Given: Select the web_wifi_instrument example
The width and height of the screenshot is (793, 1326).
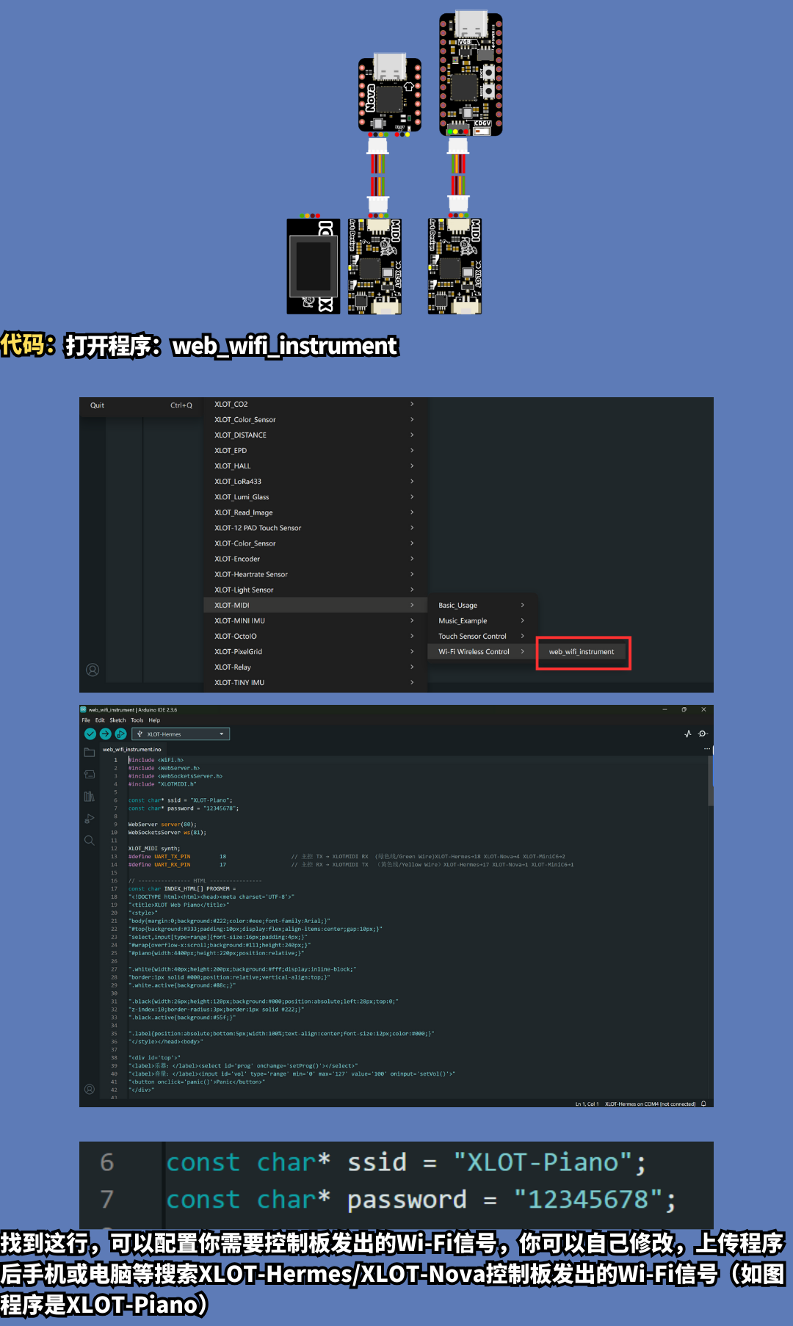Looking at the screenshot, I should pos(582,652).
